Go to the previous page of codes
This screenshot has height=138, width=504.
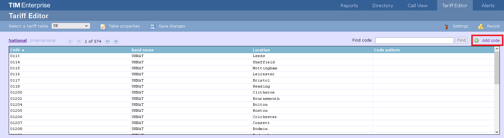coord(79,41)
